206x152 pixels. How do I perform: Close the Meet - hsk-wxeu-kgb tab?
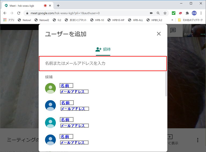pyautogui.click(x=50, y=6)
